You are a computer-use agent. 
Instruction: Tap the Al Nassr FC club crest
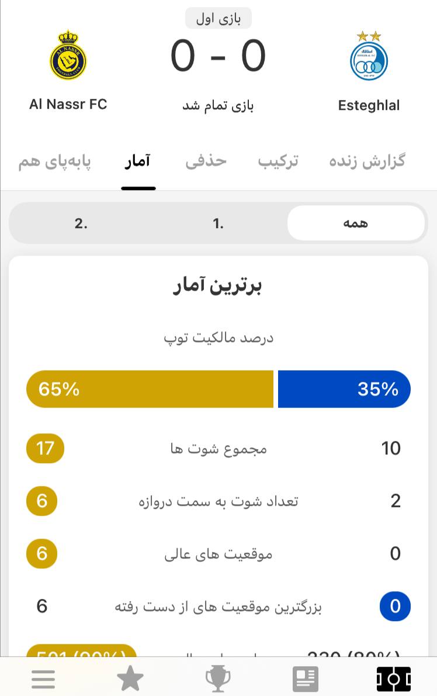68,55
